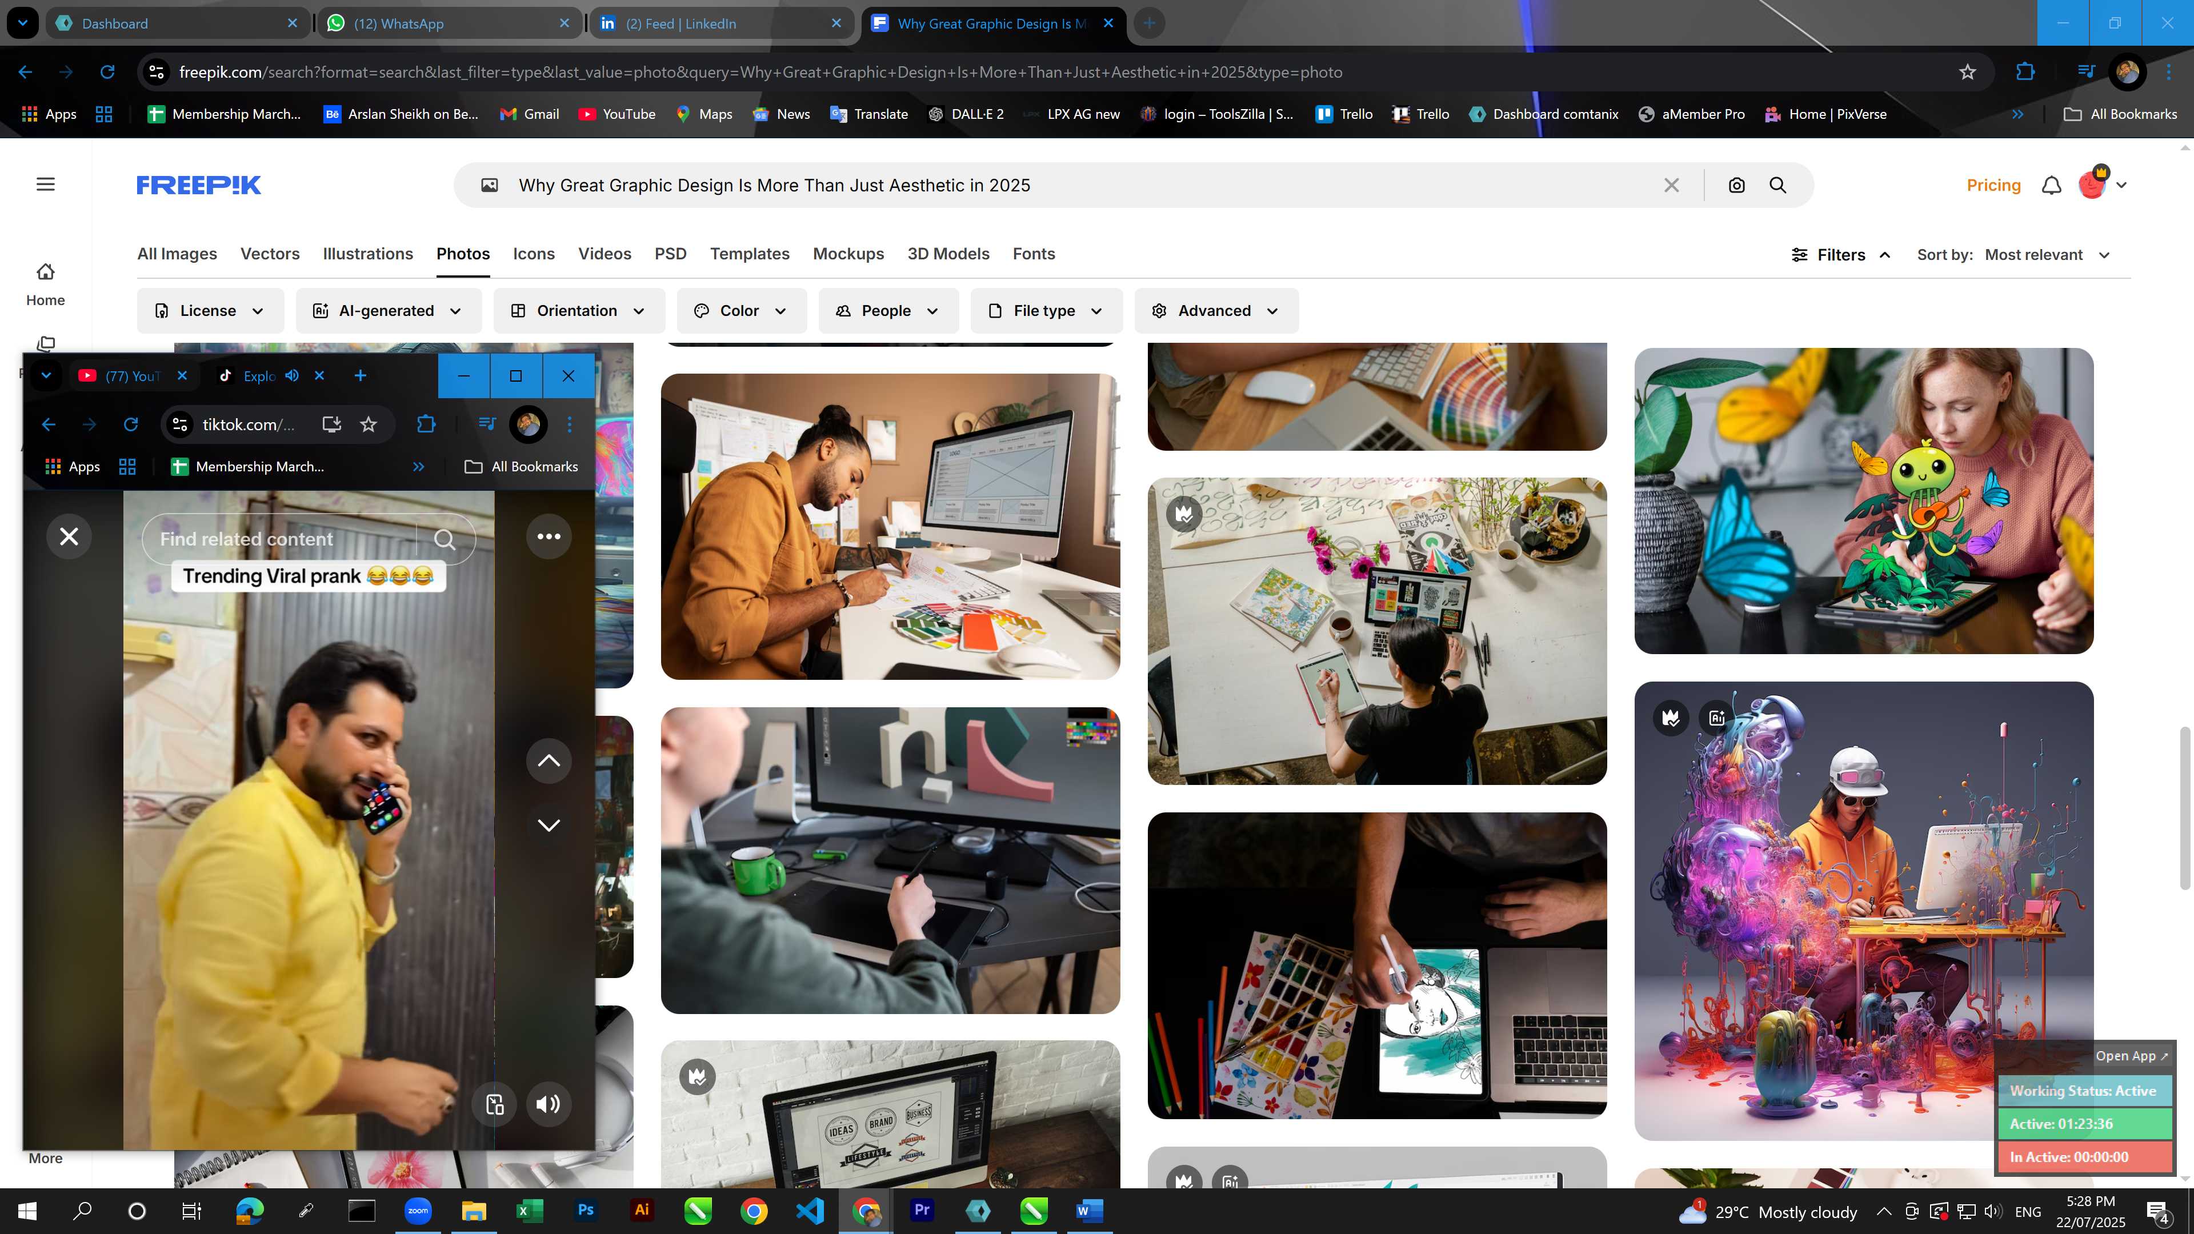Toggle TikTok floating player icon
Image resolution: width=2194 pixels, height=1234 pixels.
pos(495,1104)
